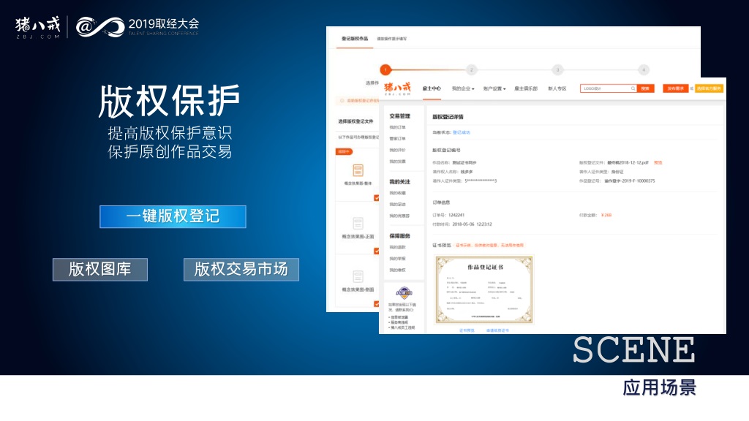Toggle the checkbox for 概念效果图-正面
This screenshot has width=749, height=421.
click(x=377, y=251)
